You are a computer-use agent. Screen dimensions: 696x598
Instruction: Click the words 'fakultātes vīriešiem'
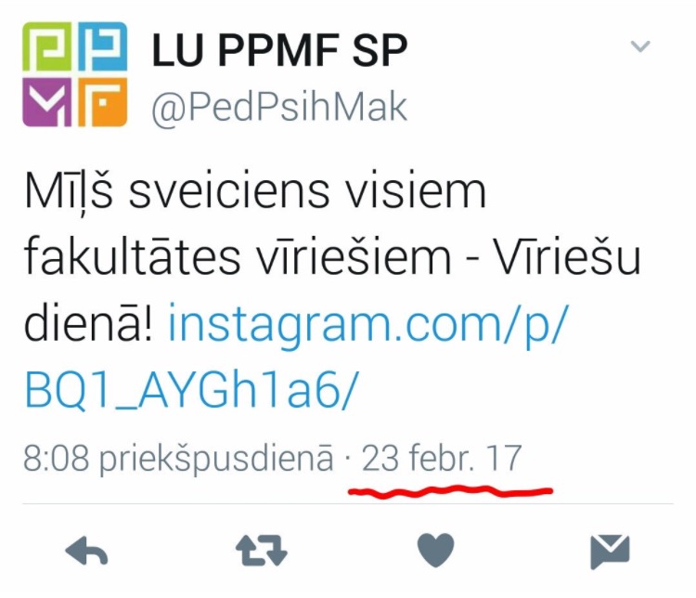point(238,256)
